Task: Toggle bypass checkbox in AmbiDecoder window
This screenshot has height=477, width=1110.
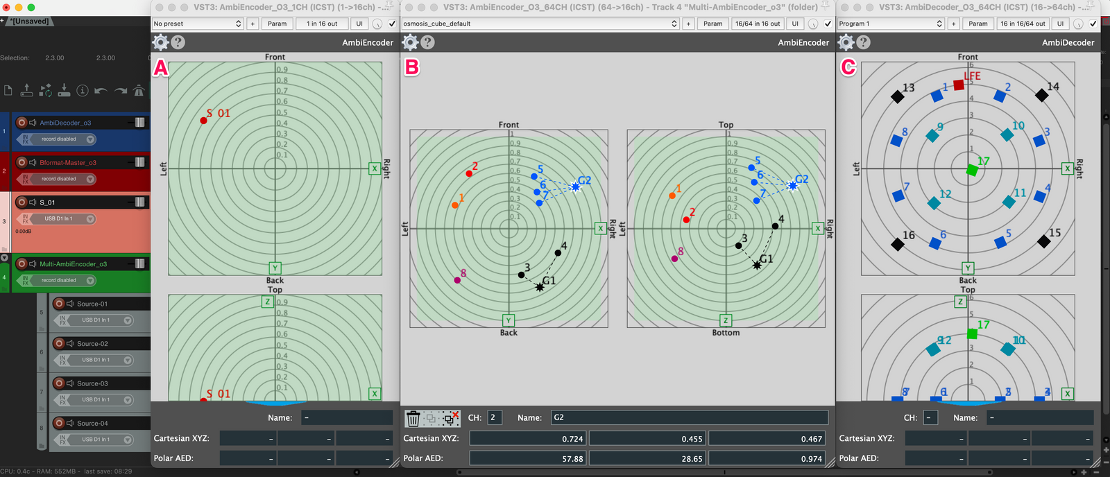Action: (x=1093, y=24)
